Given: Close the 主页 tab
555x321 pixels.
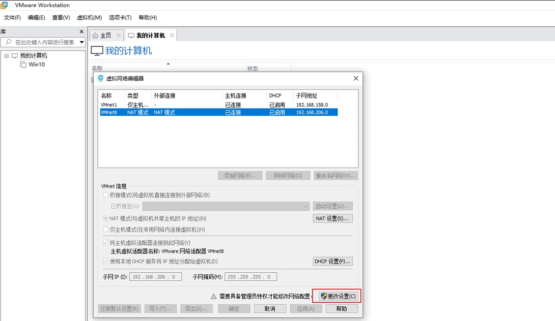Looking at the screenshot, I should 118,36.
